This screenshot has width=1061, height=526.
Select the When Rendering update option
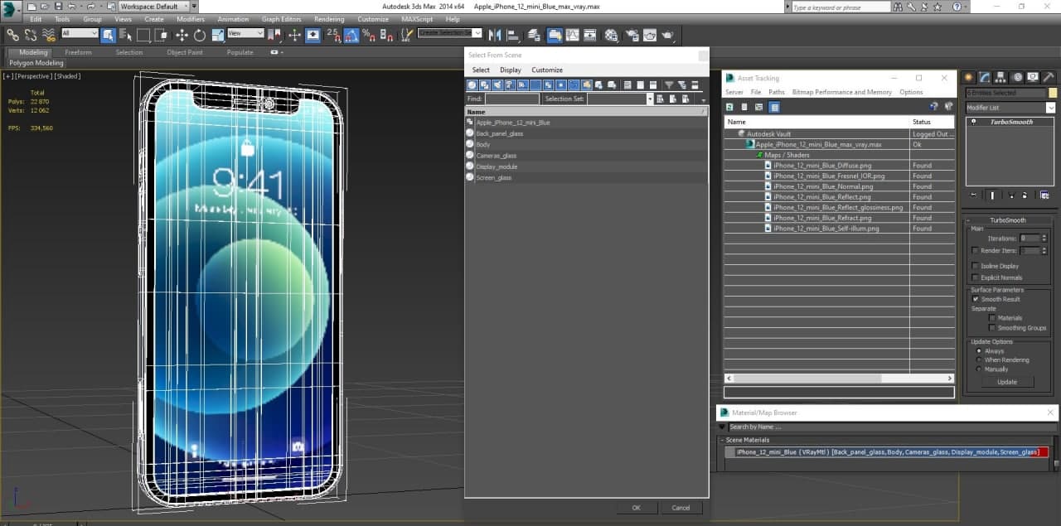[x=979, y=360]
